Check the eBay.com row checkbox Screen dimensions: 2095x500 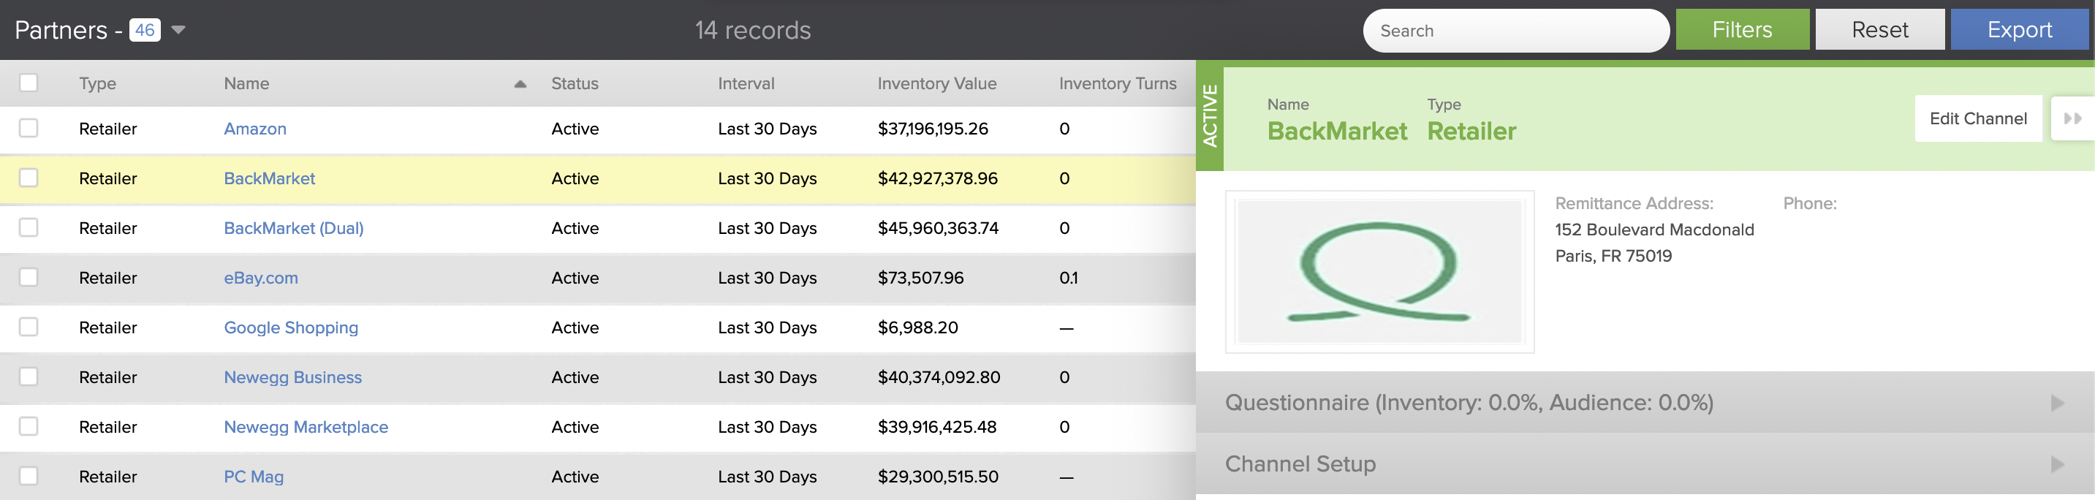click(x=29, y=277)
